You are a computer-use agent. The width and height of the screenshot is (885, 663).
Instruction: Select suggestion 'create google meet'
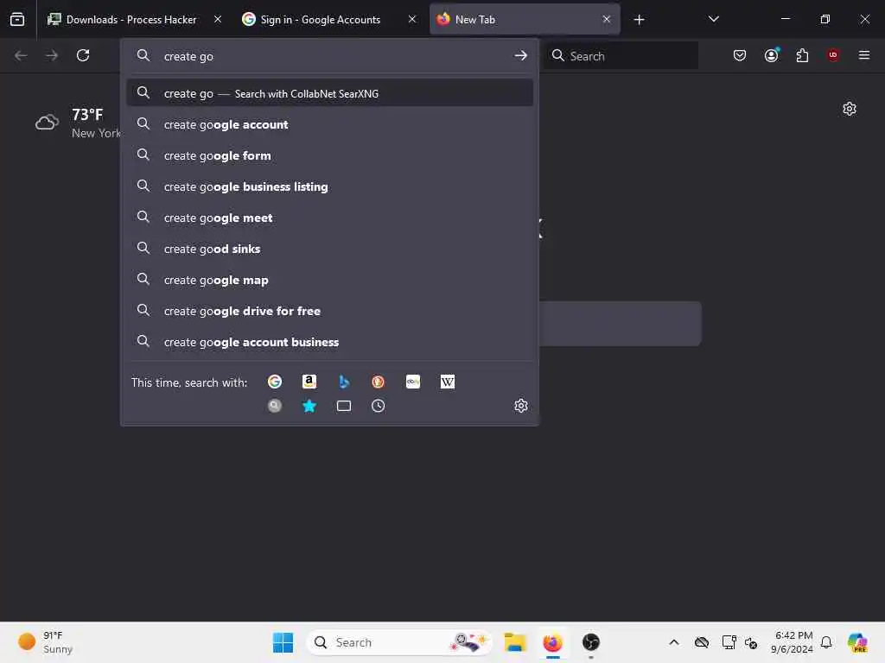[329, 217]
